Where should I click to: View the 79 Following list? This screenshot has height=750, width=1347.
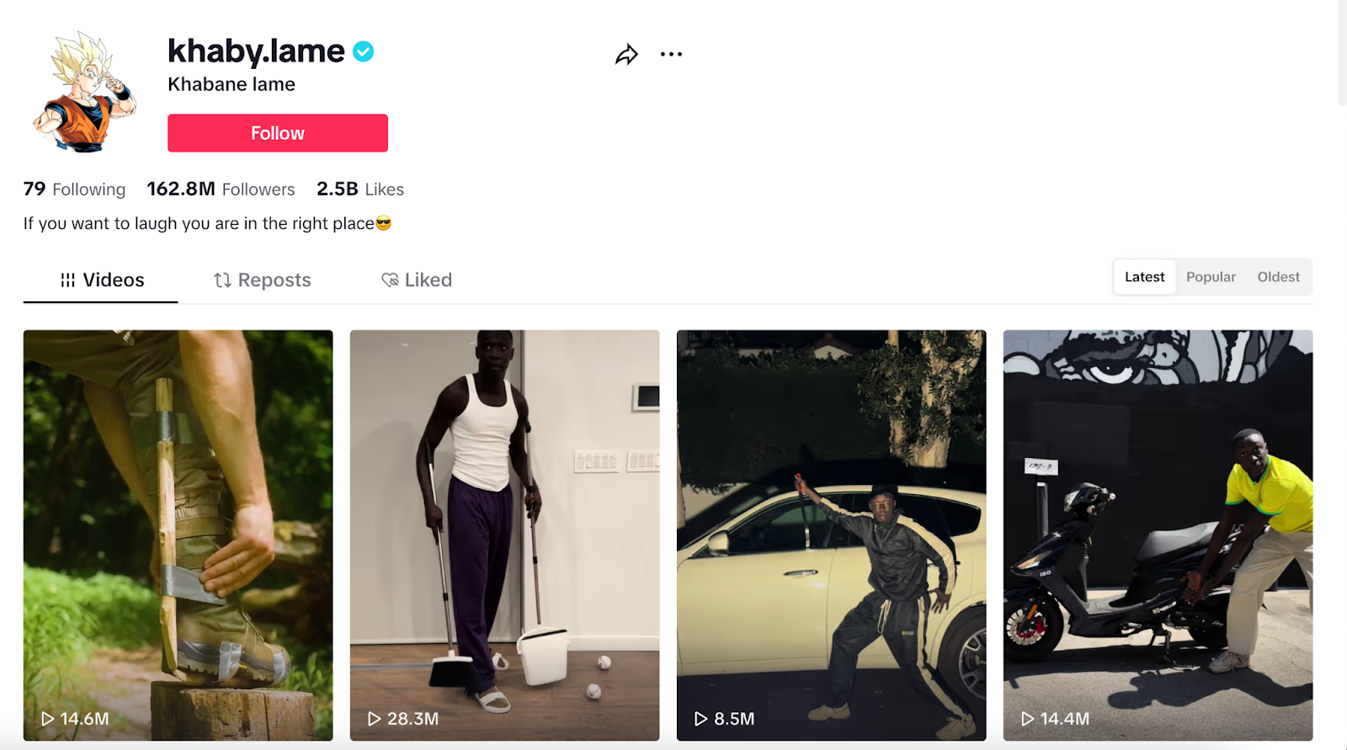(x=74, y=189)
